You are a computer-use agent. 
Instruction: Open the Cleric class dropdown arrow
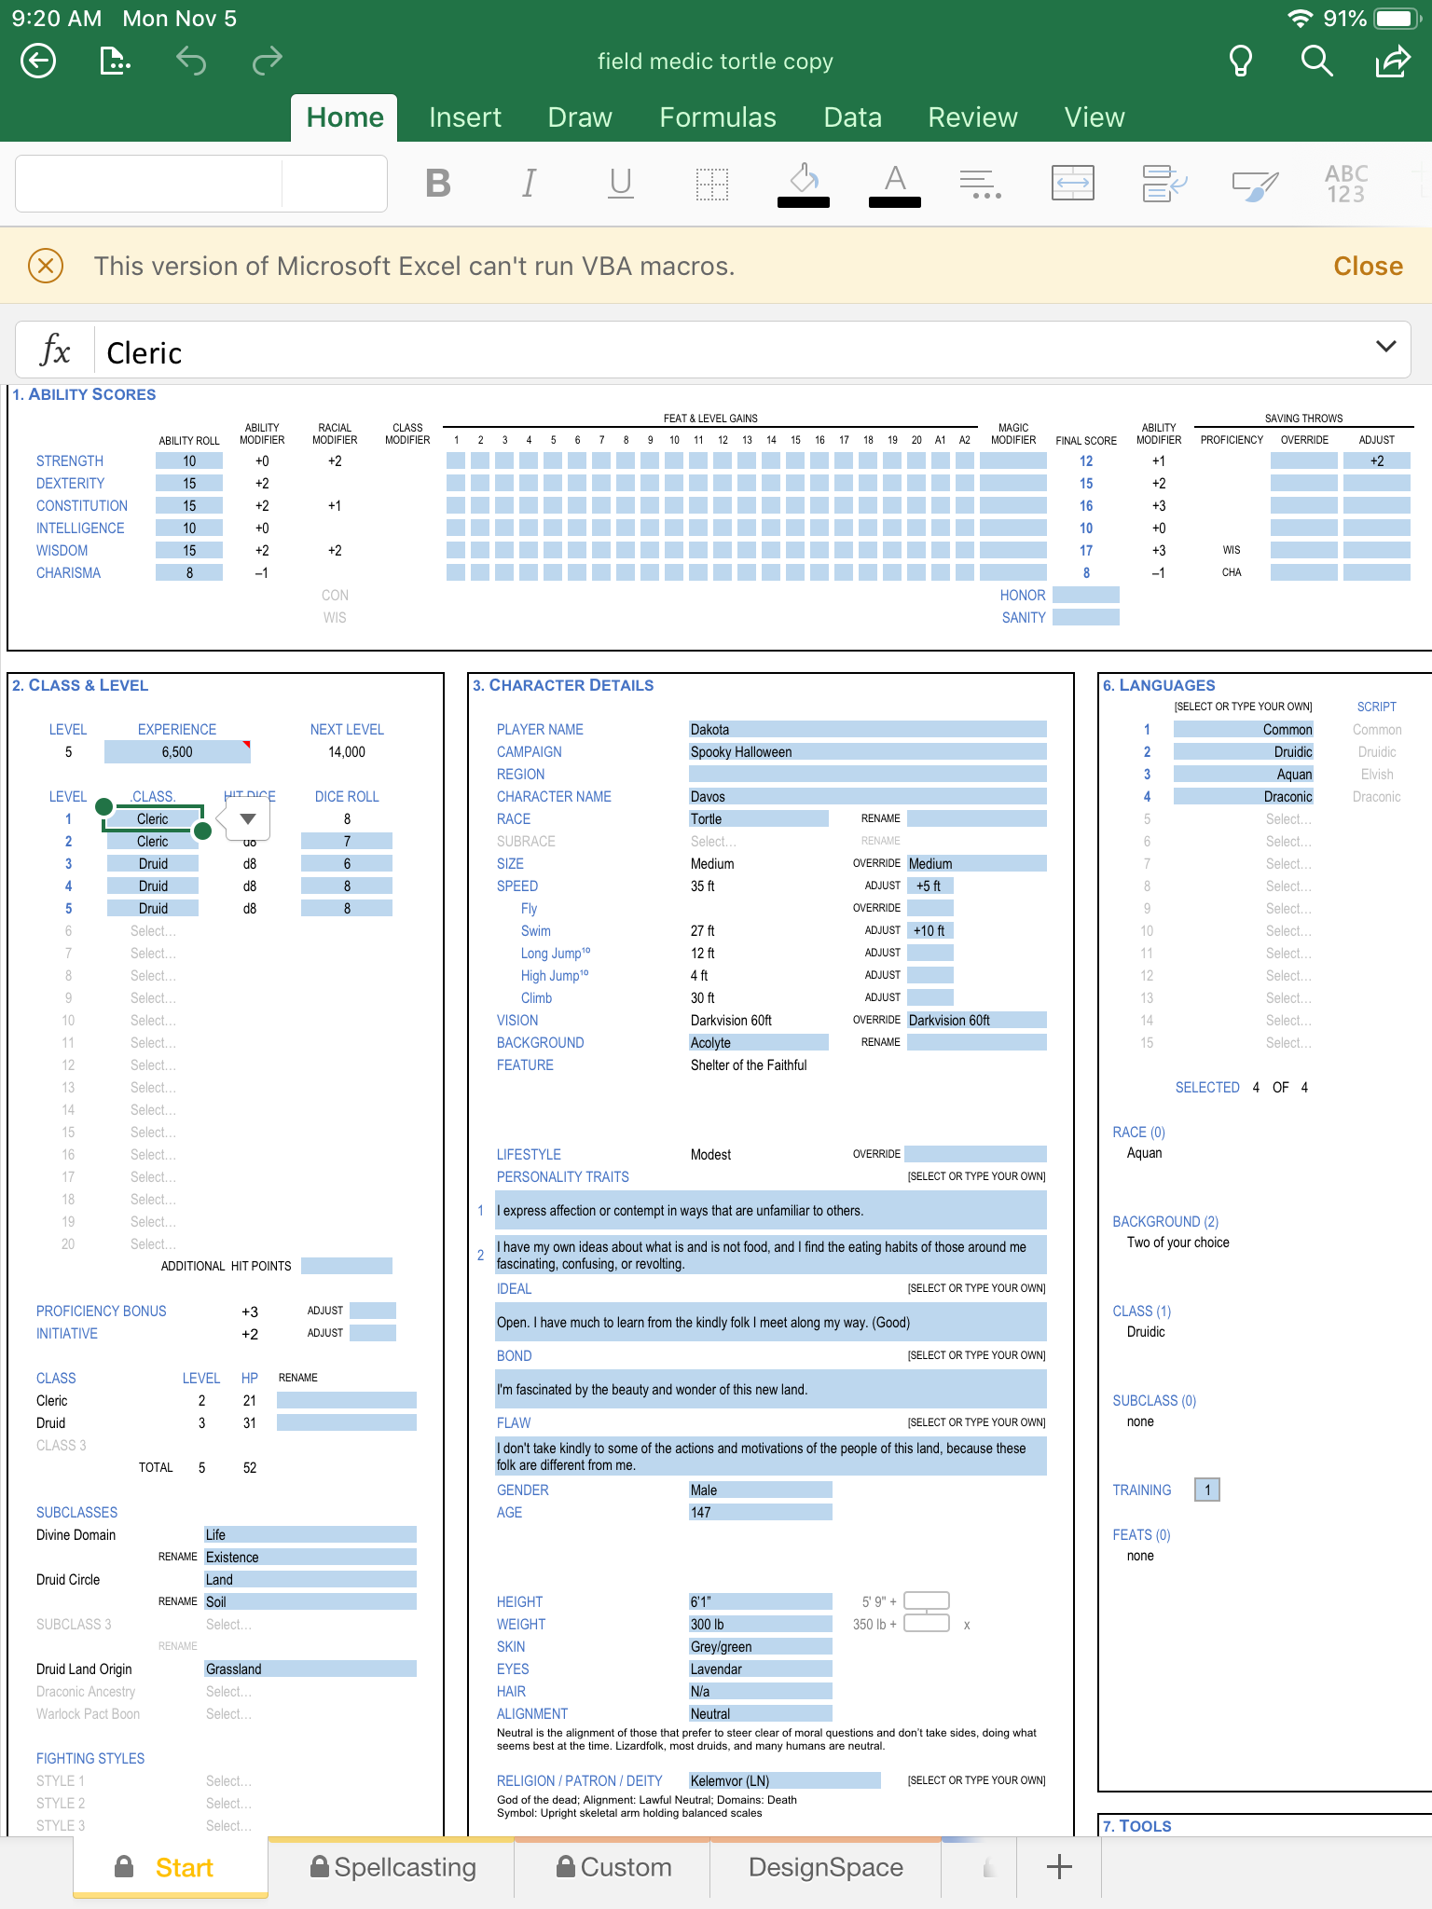(248, 819)
